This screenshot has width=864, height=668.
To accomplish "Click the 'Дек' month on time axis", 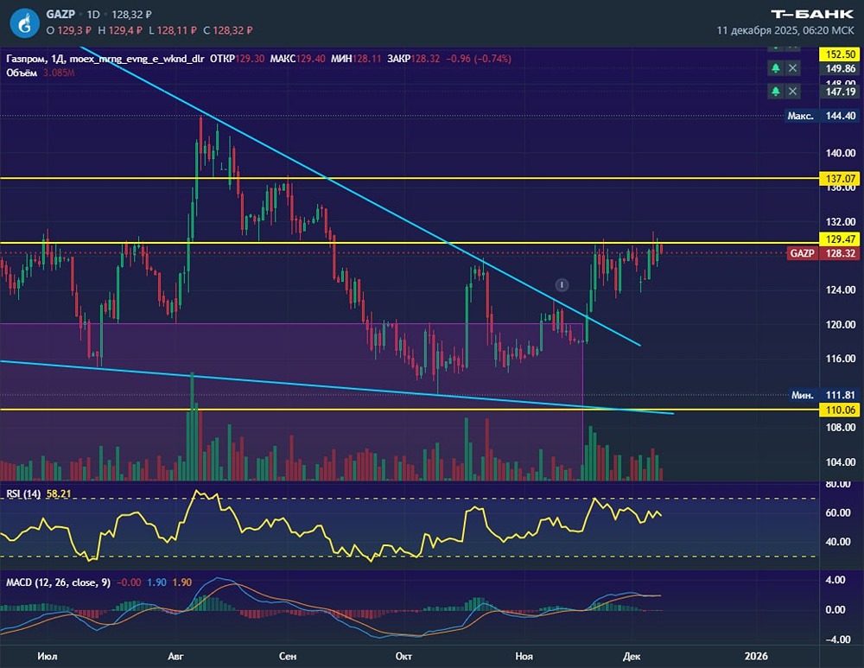I will tap(632, 657).
